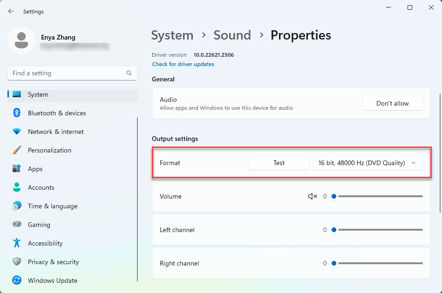Click the Volume slider track
This screenshot has width=442, height=293.
tap(380, 196)
